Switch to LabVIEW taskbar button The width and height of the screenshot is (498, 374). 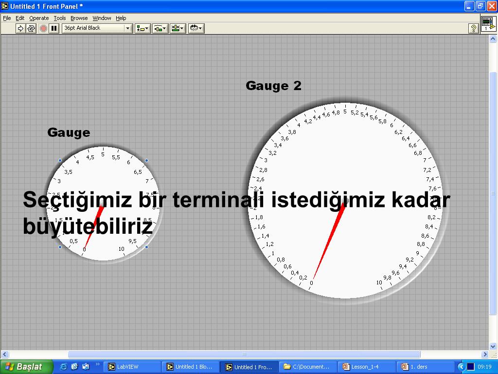click(x=131, y=367)
